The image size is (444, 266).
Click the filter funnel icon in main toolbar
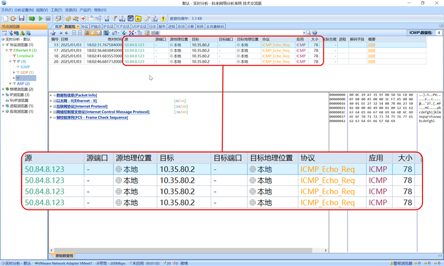114,18
